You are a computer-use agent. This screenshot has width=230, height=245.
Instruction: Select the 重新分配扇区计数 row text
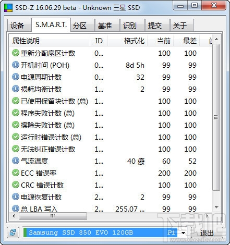click(x=48, y=53)
